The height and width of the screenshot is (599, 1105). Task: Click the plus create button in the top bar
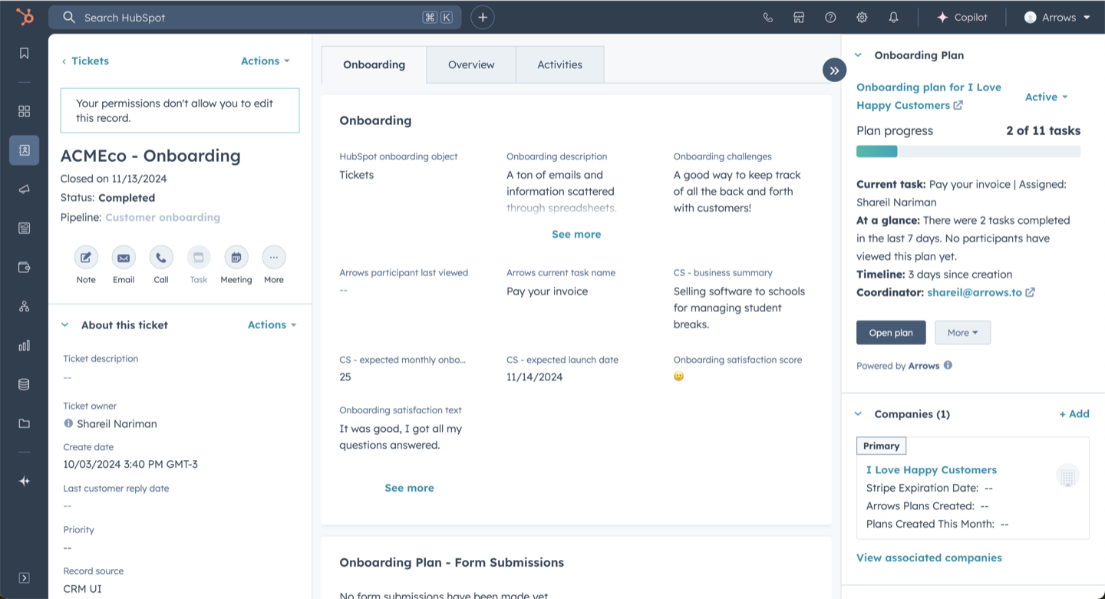[482, 17]
